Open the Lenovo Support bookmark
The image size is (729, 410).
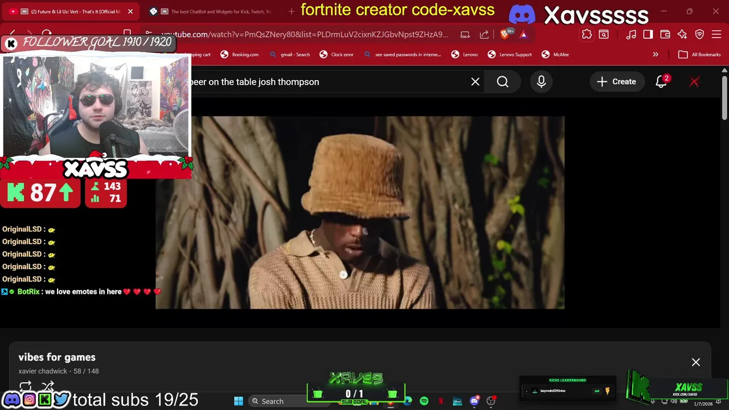click(510, 55)
